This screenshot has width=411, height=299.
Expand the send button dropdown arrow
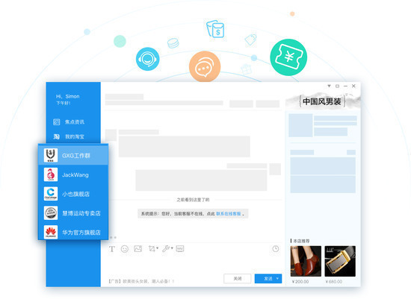tap(277, 279)
